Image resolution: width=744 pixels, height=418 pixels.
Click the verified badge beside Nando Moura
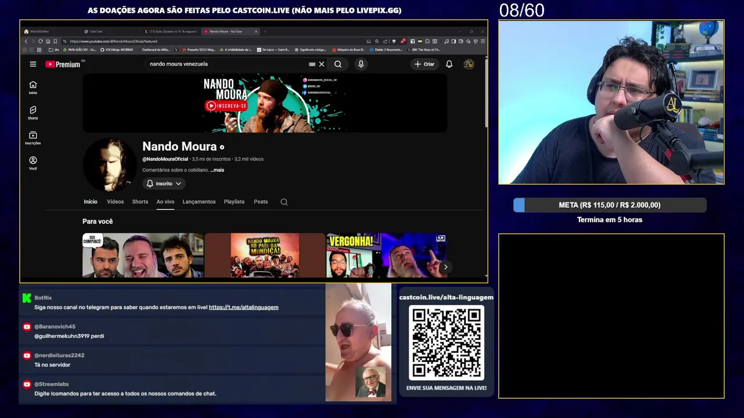pyautogui.click(x=222, y=147)
